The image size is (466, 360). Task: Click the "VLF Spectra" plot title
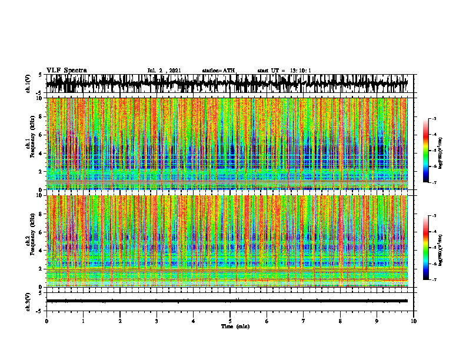pyautogui.click(x=66, y=71)
